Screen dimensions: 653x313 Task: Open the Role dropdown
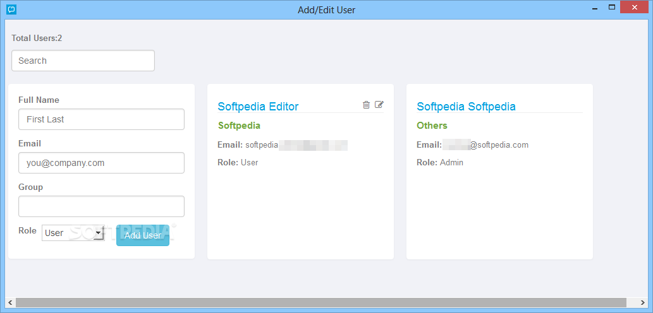click(x=73, y=233)
